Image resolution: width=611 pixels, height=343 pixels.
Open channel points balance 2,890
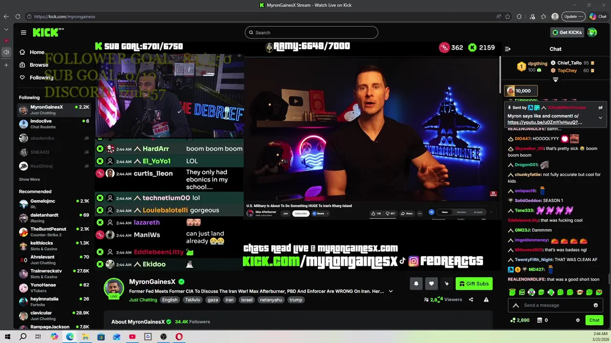[519, 320]
